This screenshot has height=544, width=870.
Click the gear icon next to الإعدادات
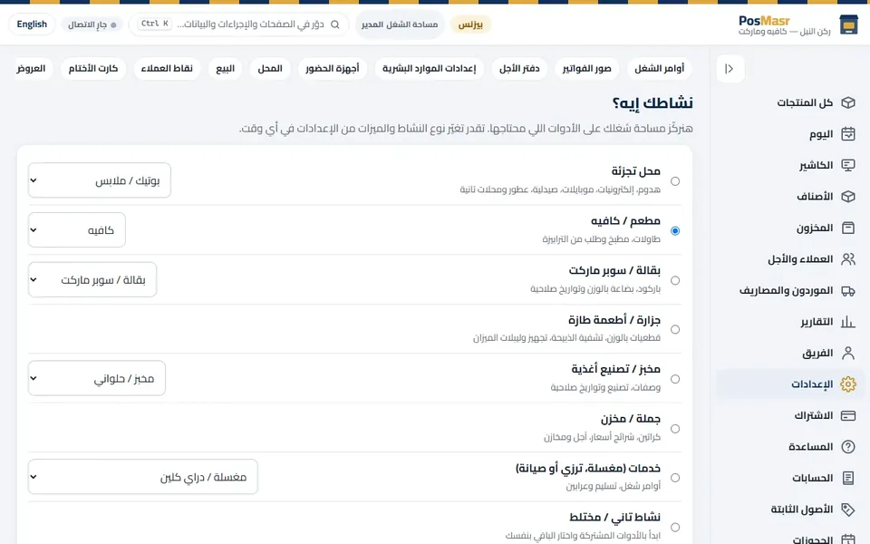848,384
